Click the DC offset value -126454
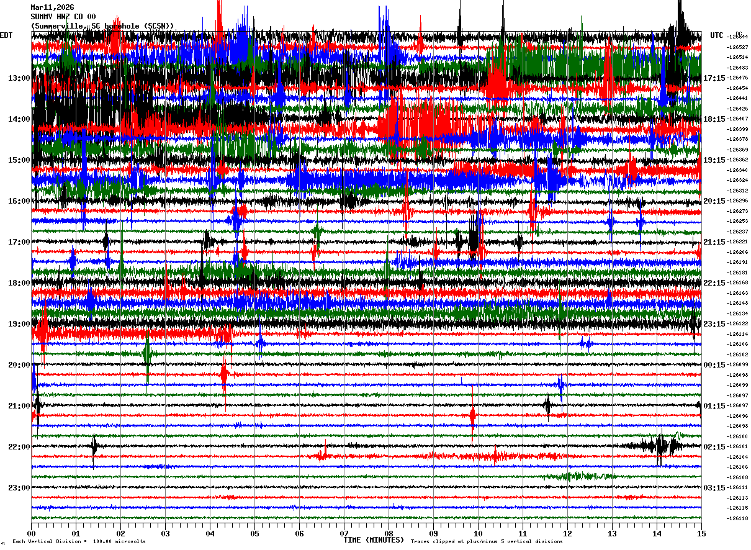Image resolution: width=751 pixels, height=550 pixels. [x=737, y=88]
